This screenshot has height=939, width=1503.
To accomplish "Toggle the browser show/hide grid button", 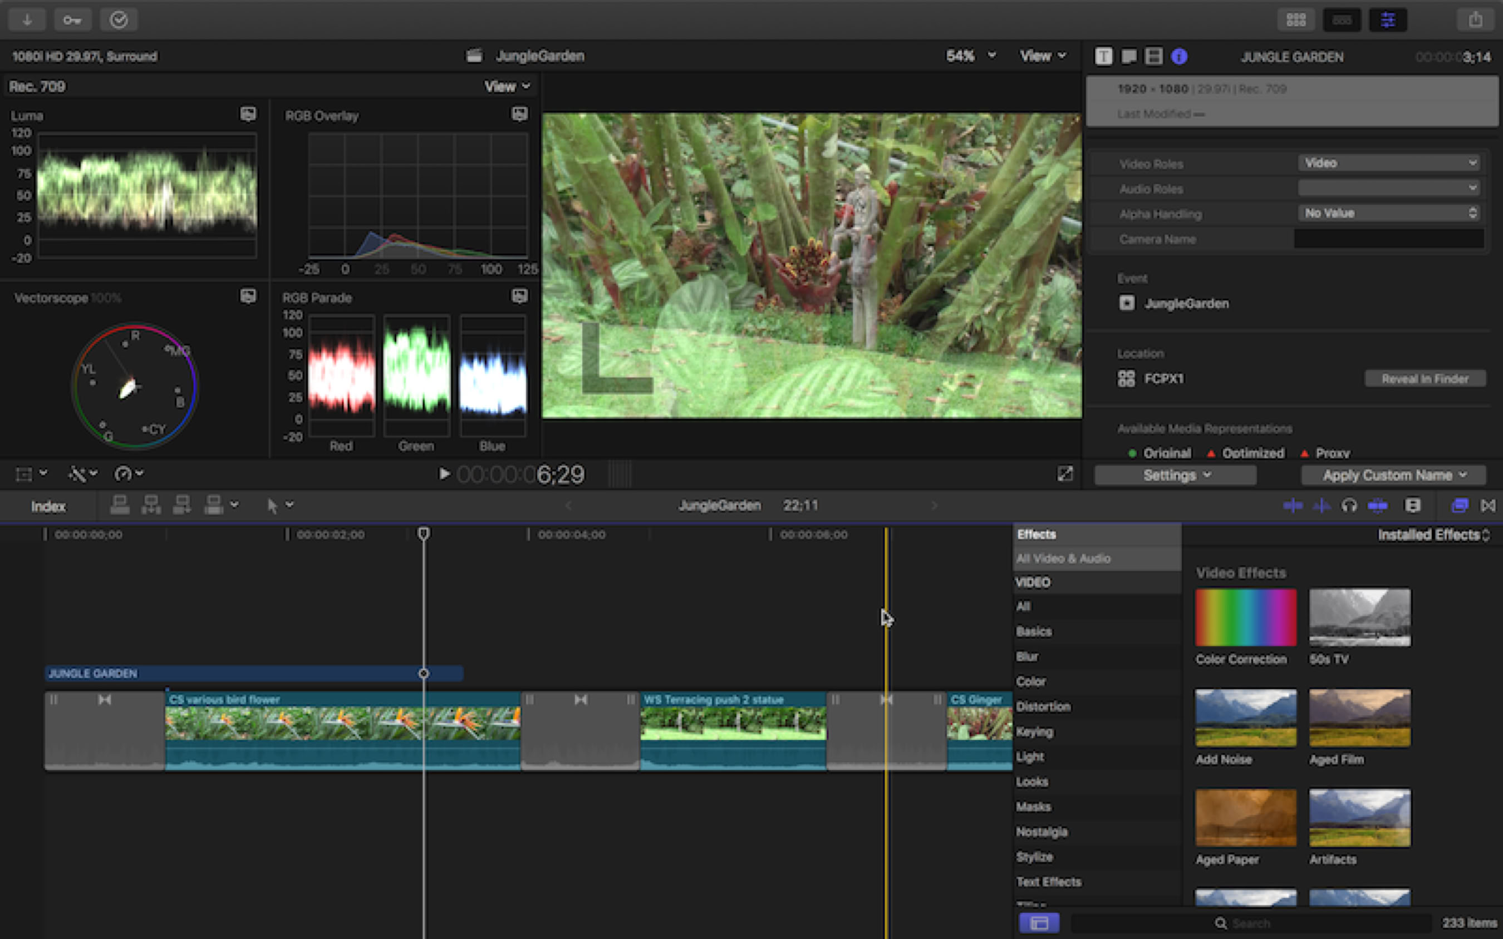I will [x=1295, y=20].
